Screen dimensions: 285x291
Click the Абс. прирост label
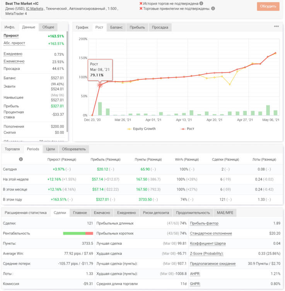pyautogui.click(x=14, y=43)
